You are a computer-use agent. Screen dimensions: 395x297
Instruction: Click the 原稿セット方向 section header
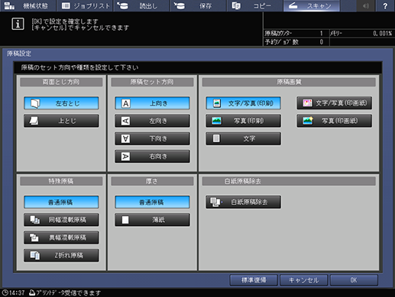152,82
